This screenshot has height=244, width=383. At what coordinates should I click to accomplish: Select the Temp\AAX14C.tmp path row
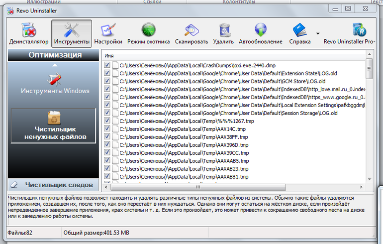[x=183, y=129]
